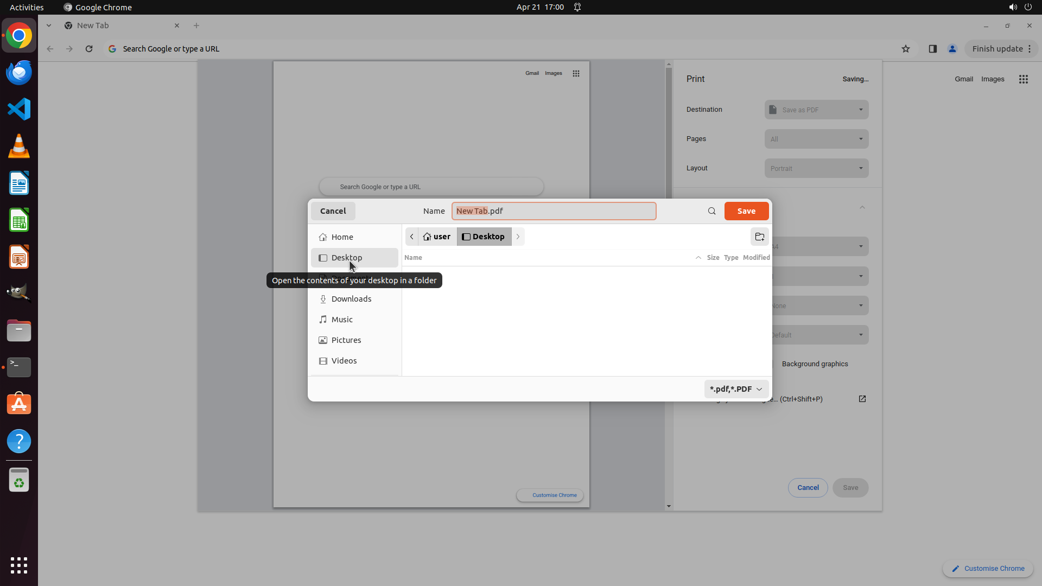The height and width of the screenshot is (586, 1042).
Task: Click the user breadcrumb path button
Action: pos(437,237)
